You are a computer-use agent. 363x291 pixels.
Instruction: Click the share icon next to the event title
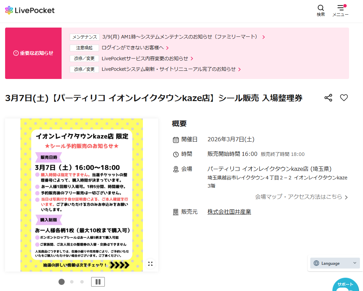pos(328,98)
